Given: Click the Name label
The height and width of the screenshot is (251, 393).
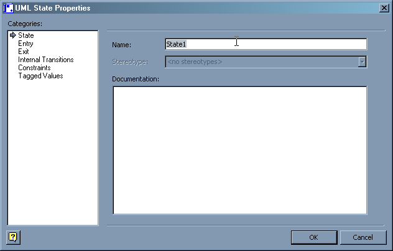Looking at the screenshot, I should (121, 45).
